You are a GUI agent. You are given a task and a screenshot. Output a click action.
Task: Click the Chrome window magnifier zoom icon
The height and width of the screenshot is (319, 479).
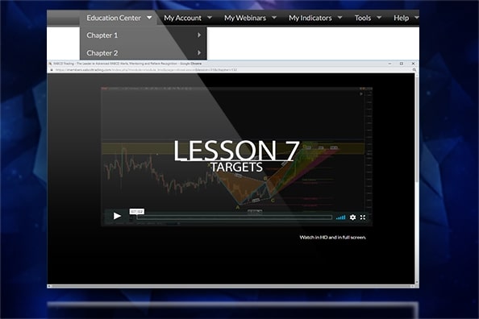tap(414, 70)
